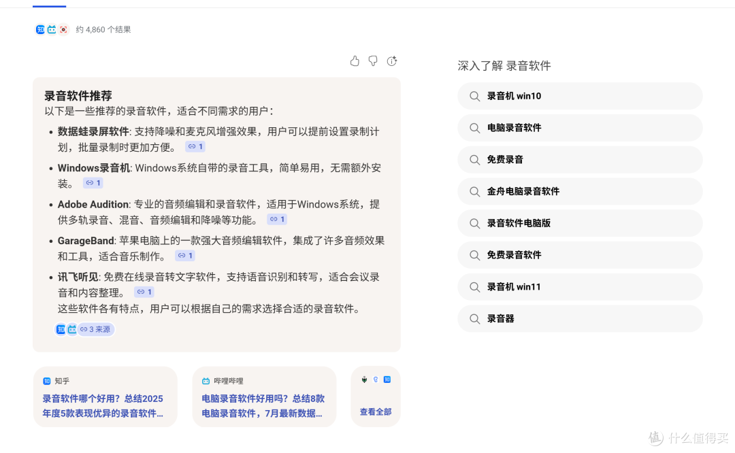735x453 pixels.
Task: Open citation 1 after Windows录音机 entry
Action: pyautogui.click(x=93, y=182)
